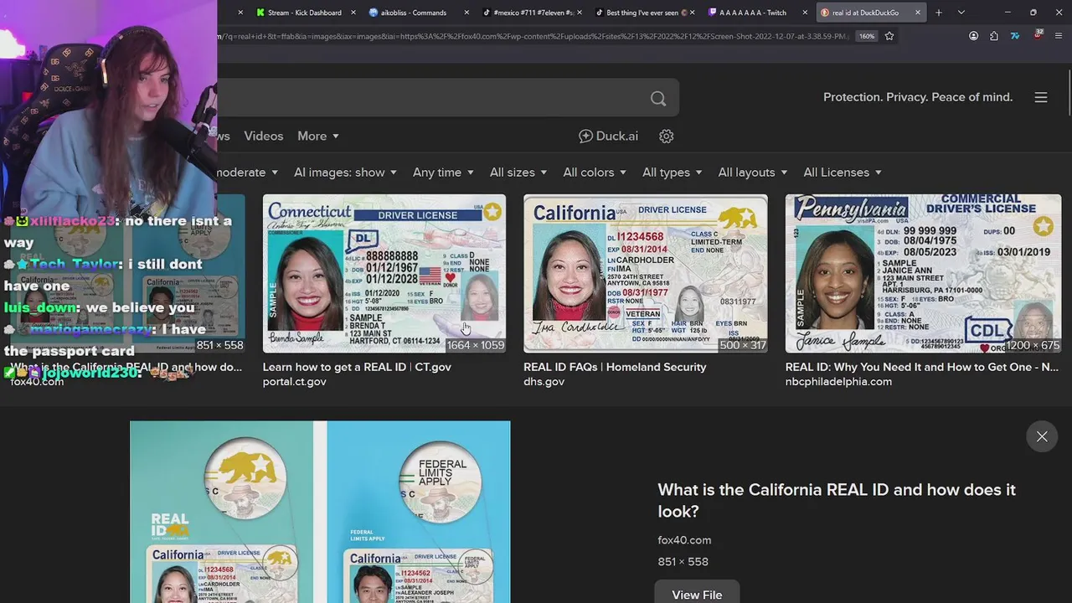Open the Connecticut driver license image result
This screenshot has height=603, width=1072.
coord(384,274)
